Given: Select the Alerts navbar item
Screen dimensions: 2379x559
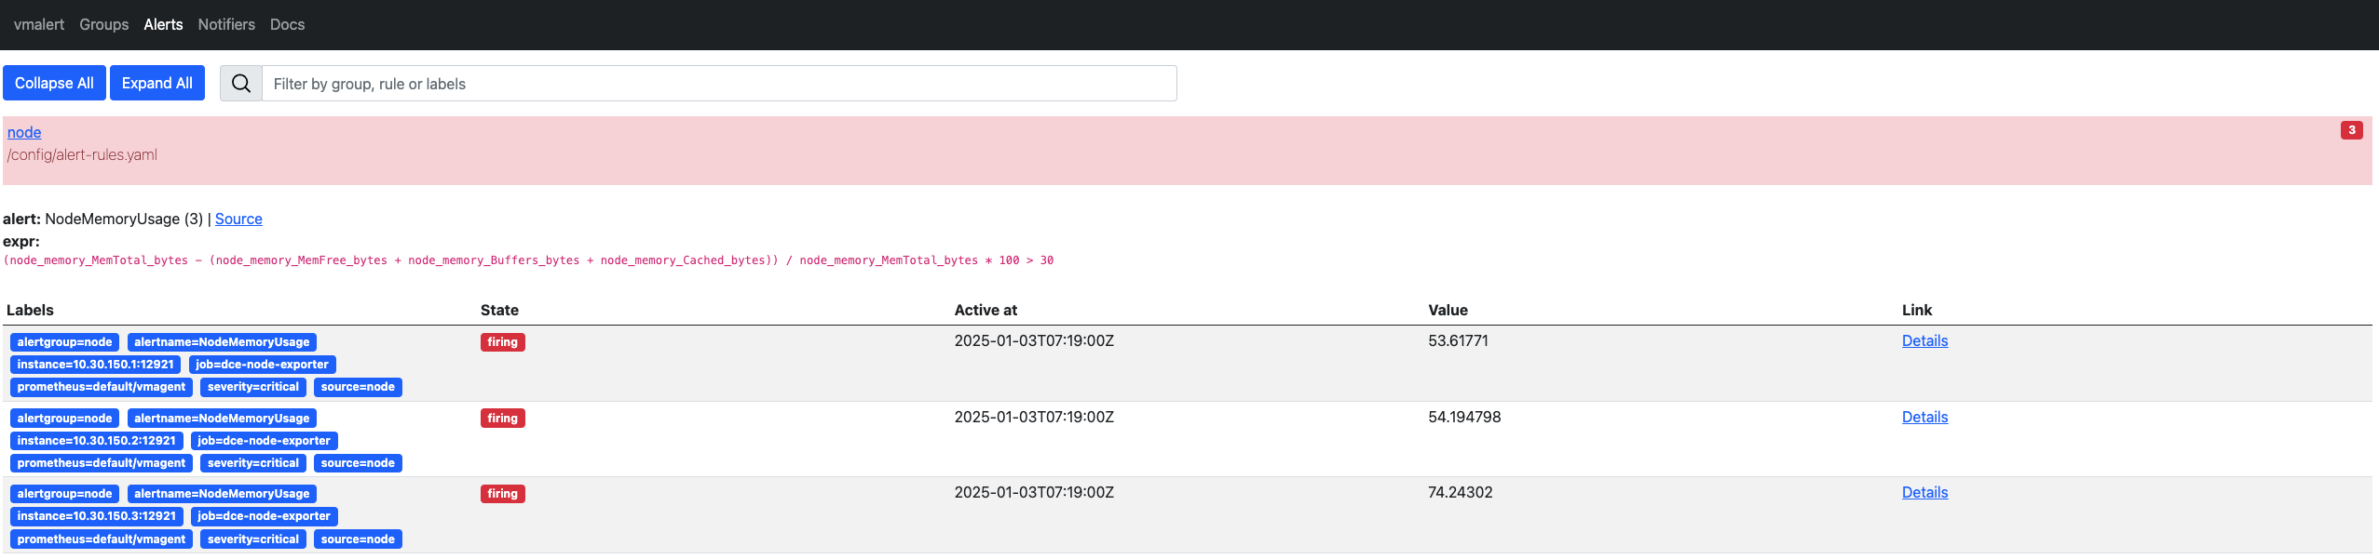Looking at the screenshot, I should tap(163, 24).
